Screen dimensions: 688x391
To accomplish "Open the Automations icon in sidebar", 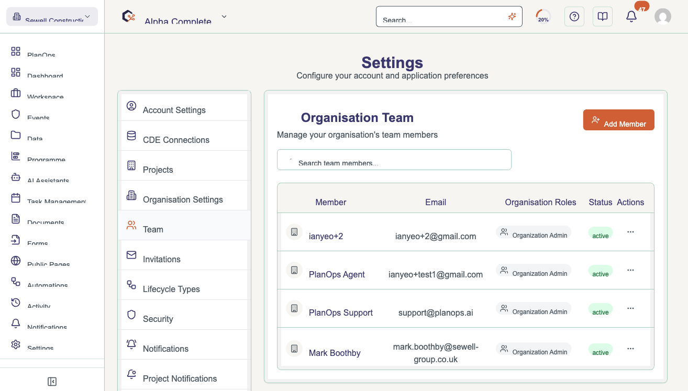I will coord(16,282).
